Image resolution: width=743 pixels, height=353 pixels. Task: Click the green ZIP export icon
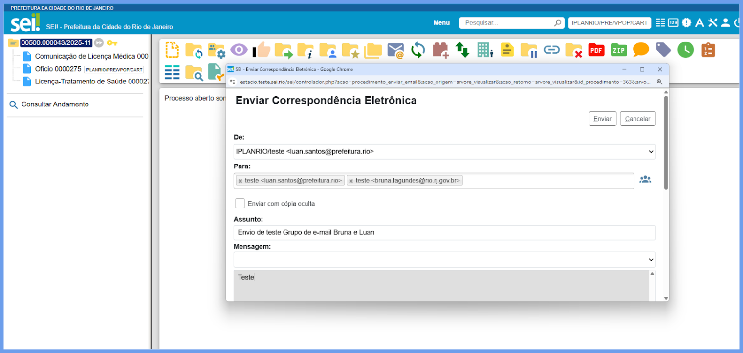[618, 50]
